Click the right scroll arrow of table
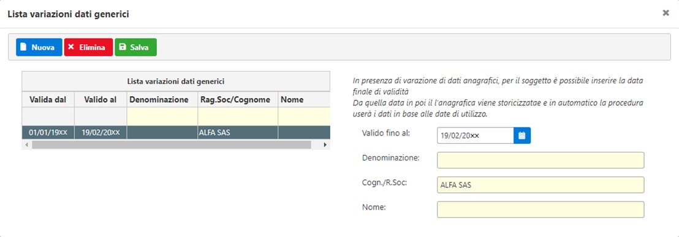679x237 pixels. pyautogui.click(x=325, y=145)
